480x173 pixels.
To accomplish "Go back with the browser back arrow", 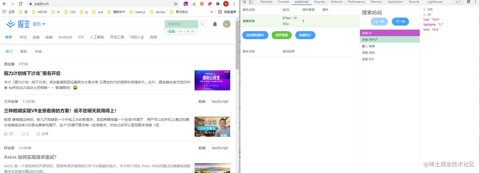I will pos(4,4).
